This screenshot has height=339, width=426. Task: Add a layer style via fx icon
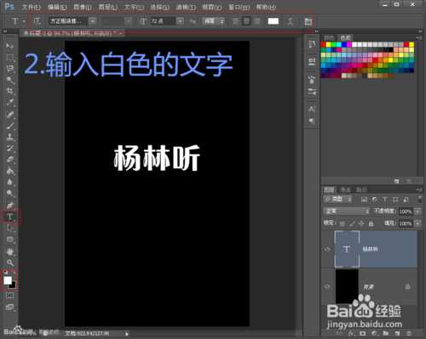click(351, 334)
